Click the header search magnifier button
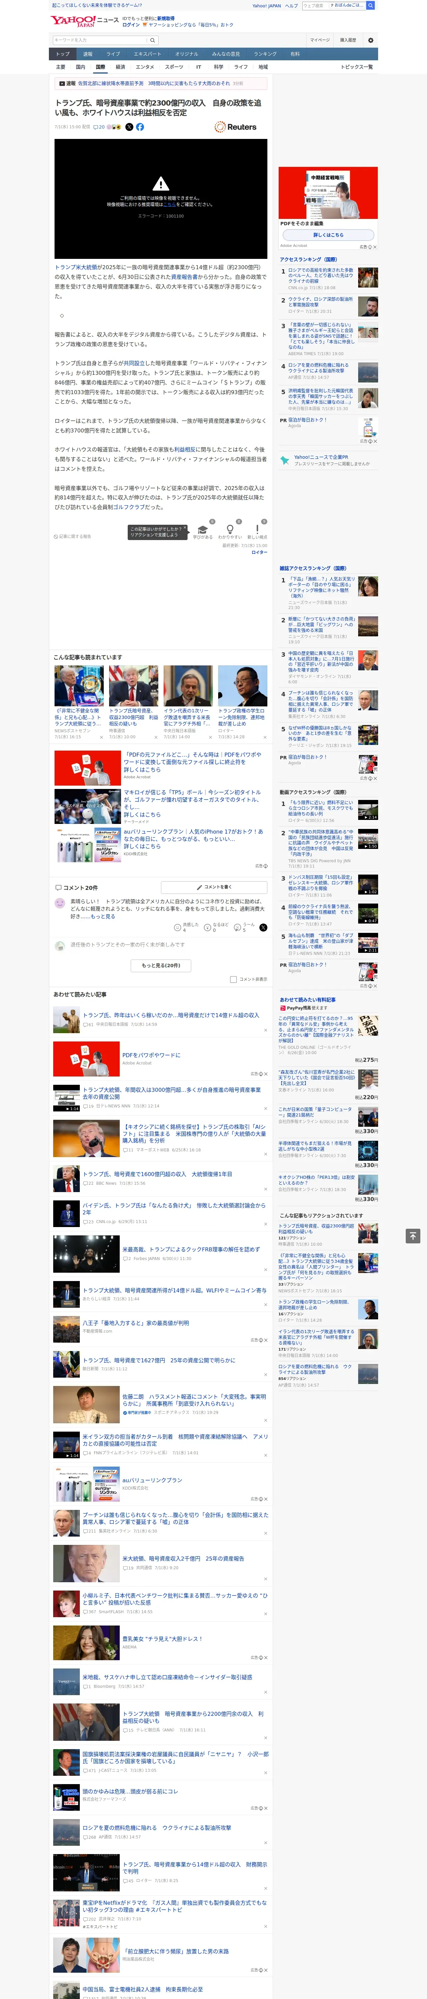 click(370, 5)
